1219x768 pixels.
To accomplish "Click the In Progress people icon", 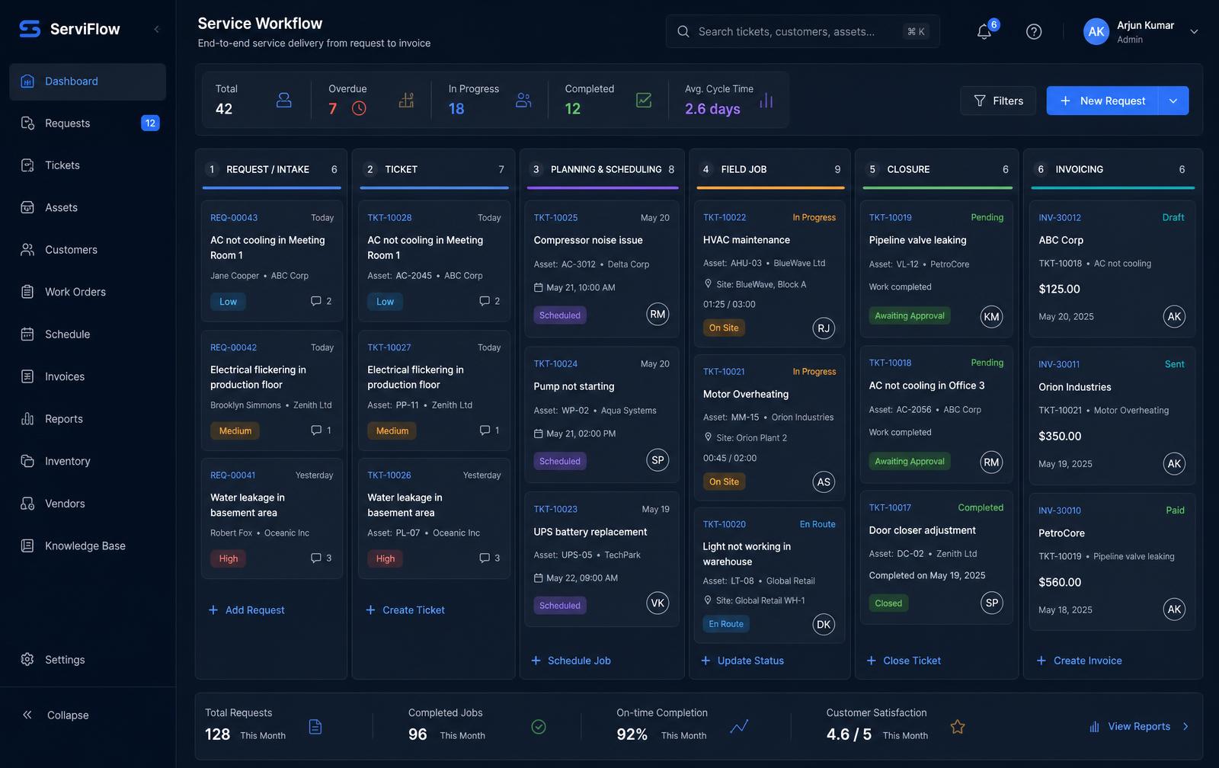I will coord(523,100).
